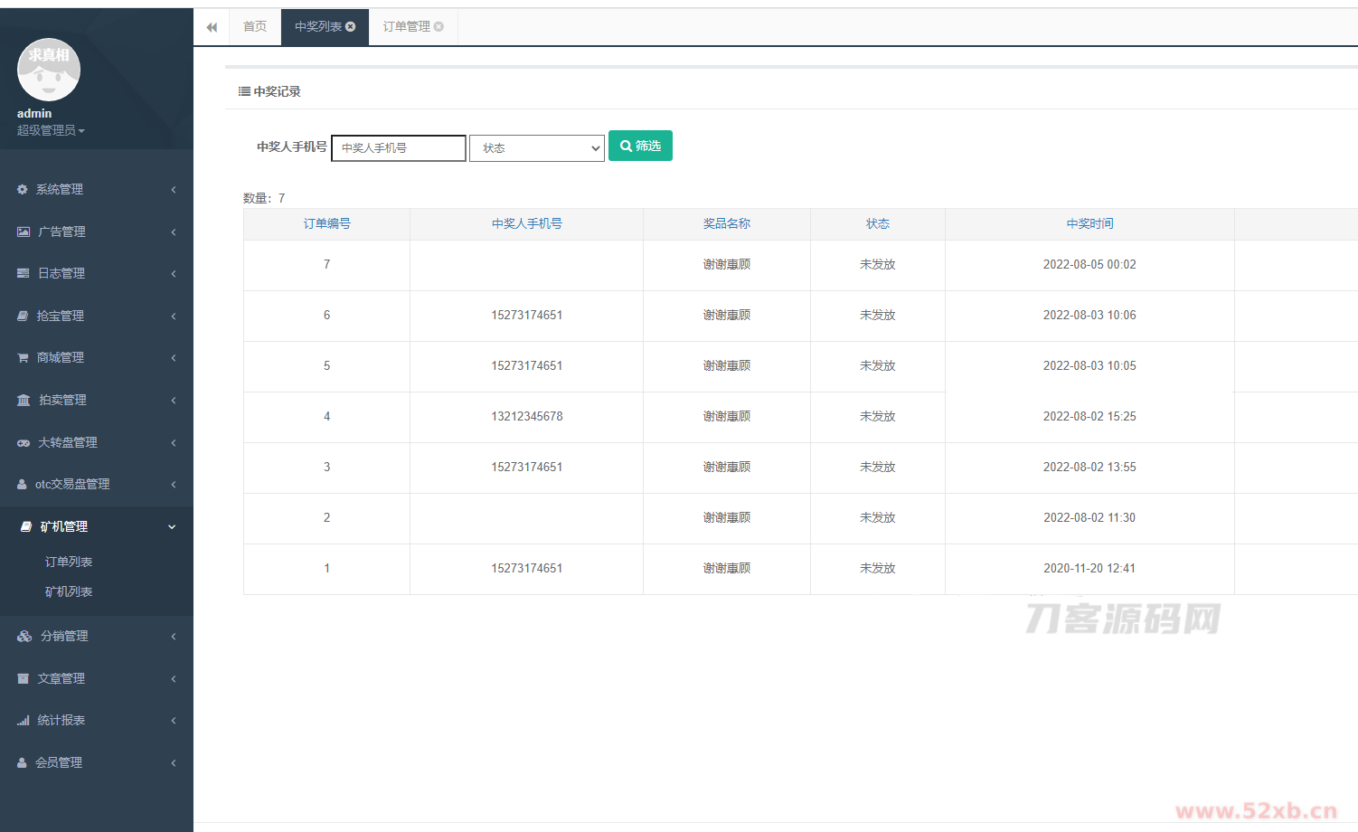Switch to the 首页 tab

coord(255,27)
